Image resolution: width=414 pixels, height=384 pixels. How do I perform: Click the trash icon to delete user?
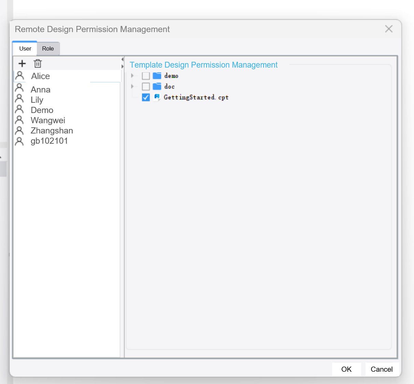[x=38, y=63]
